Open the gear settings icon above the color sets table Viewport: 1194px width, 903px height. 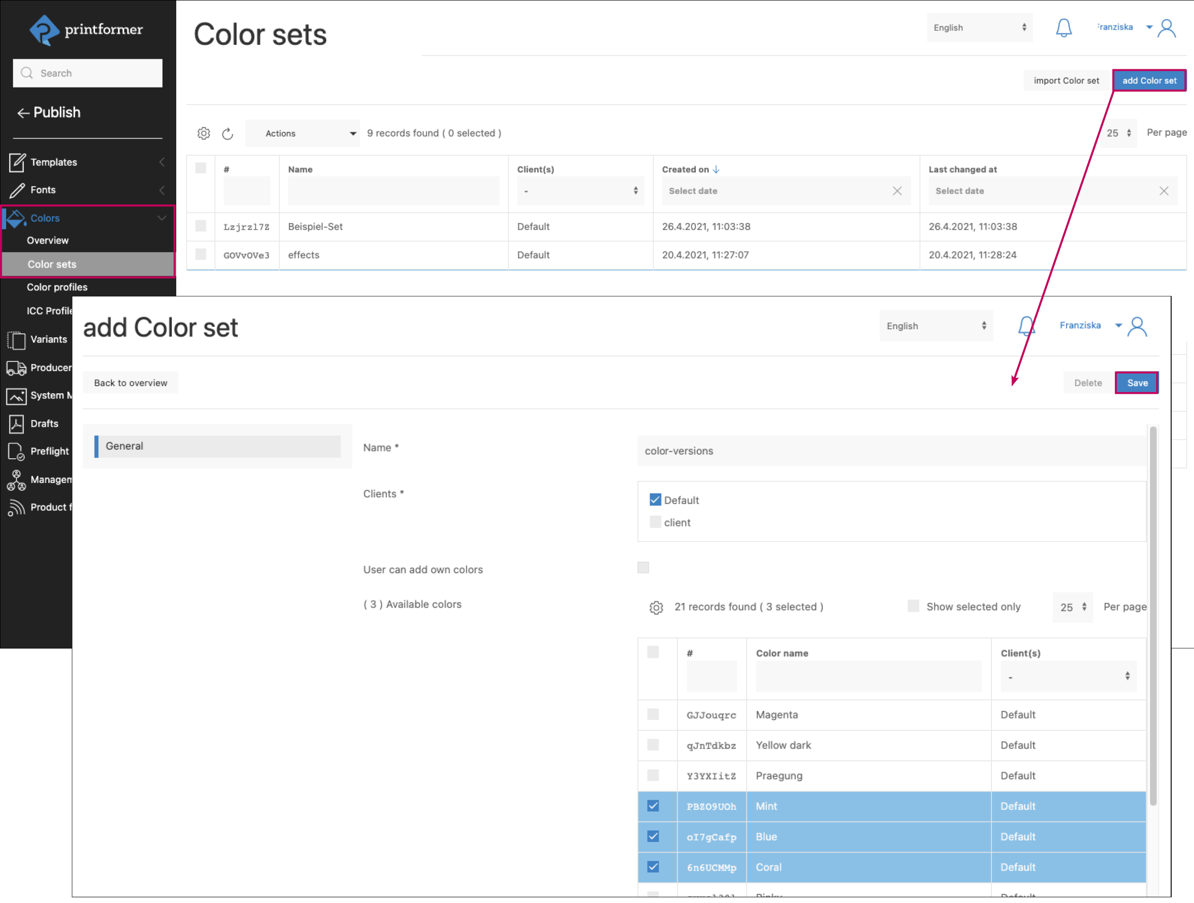click(x=203, y=133)
